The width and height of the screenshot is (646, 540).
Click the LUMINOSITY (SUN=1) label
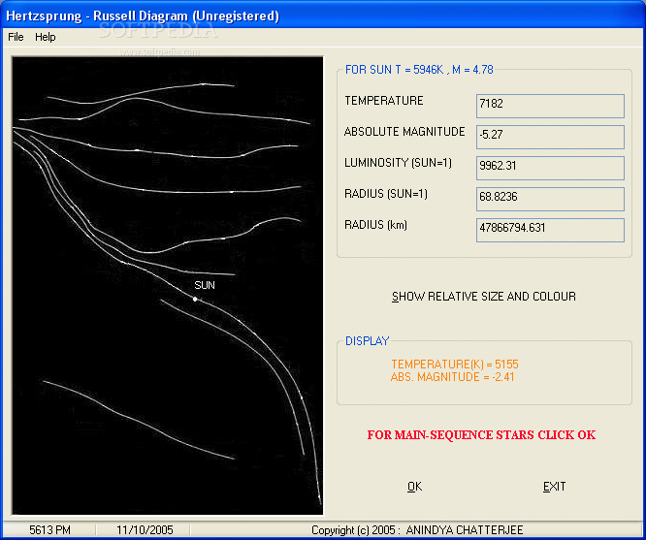(x=398, y=163)
